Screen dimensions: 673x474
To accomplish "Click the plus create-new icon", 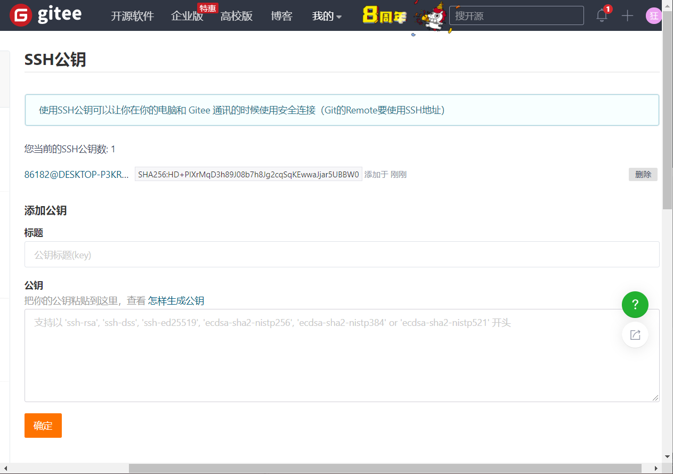I will click(627, 15).
